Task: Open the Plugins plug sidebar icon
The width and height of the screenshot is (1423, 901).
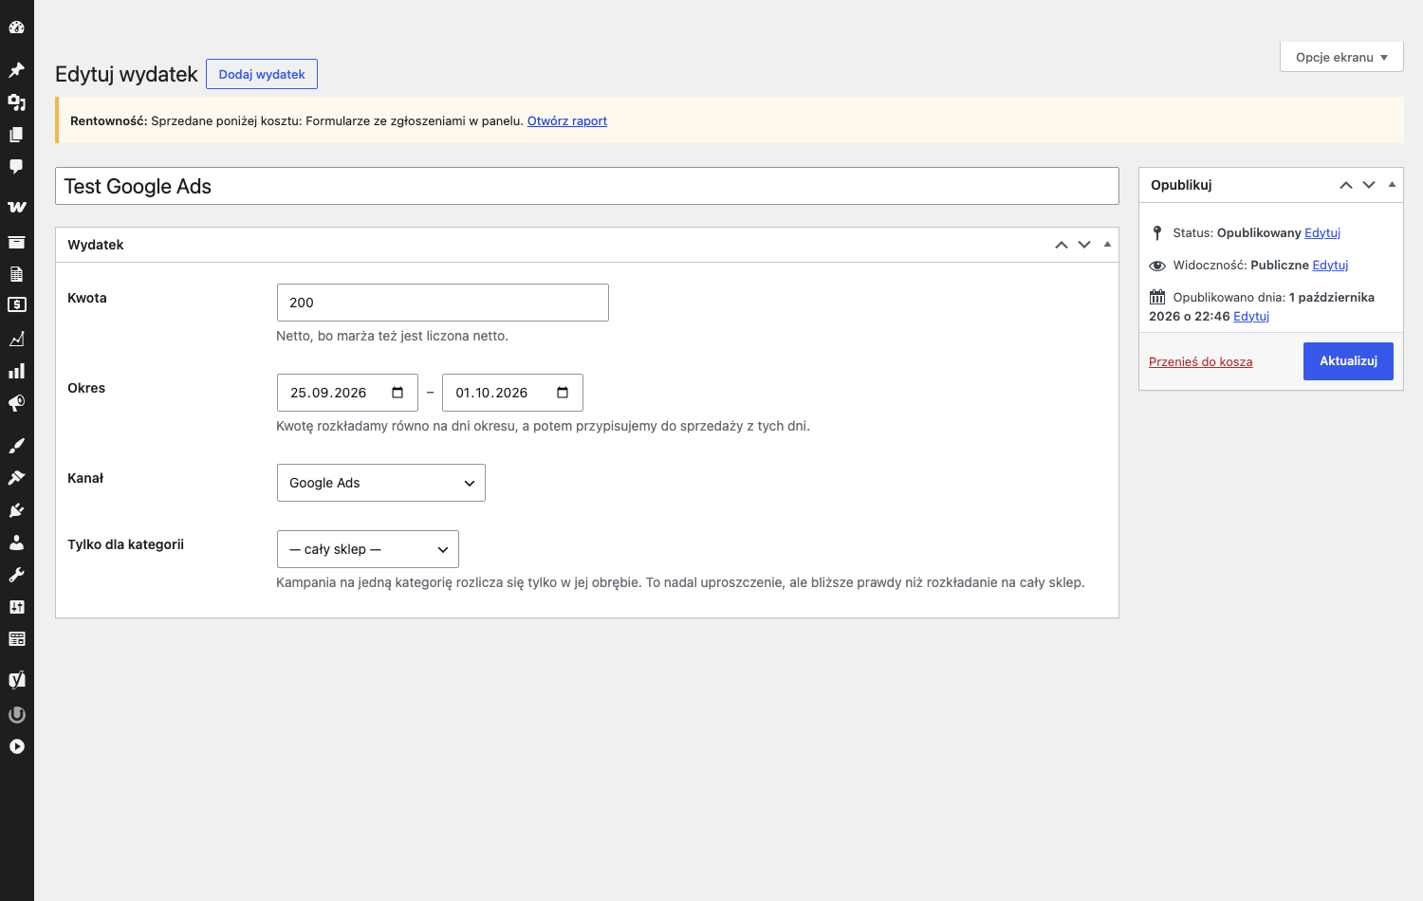Action: [16, 510]
